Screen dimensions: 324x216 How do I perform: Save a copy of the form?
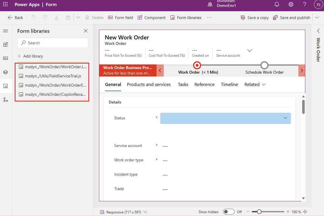pos(255,18)
